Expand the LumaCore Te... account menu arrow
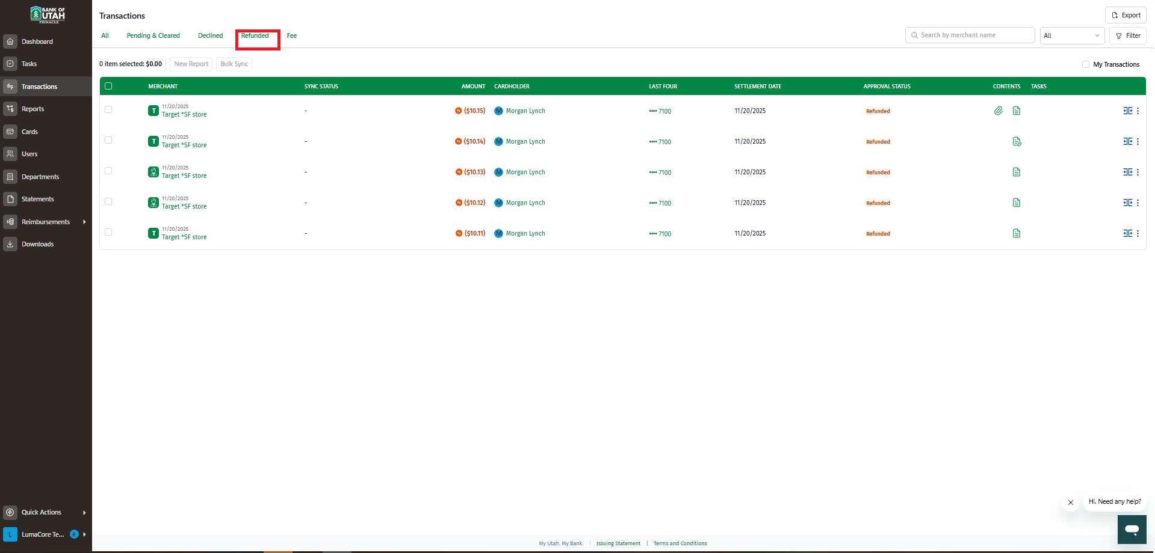The image size is (1155, 553). [x=84, y=534]
